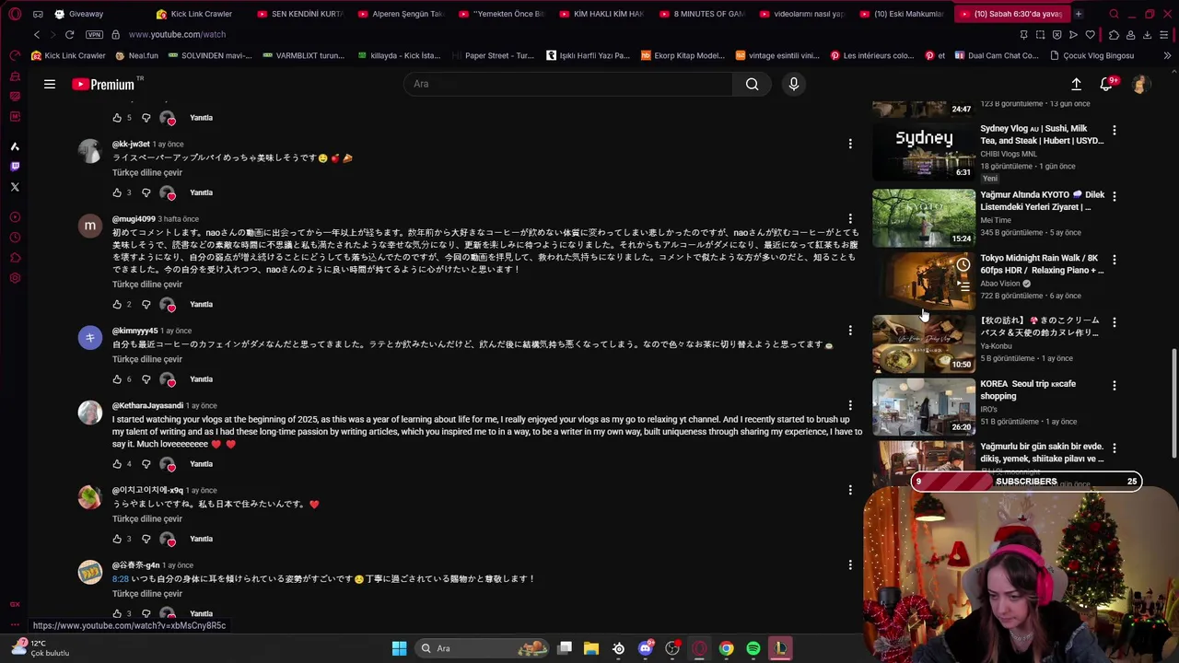Open the YouTube account avatar menu
Viewport: 1179px width, 663px height.
1140,84
